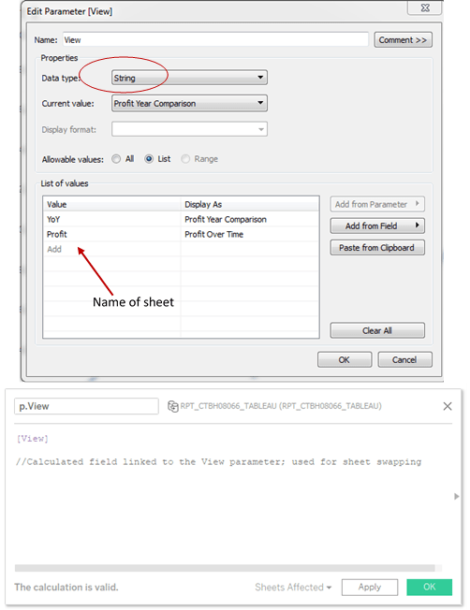Click the Clear All button

[377, 330]
